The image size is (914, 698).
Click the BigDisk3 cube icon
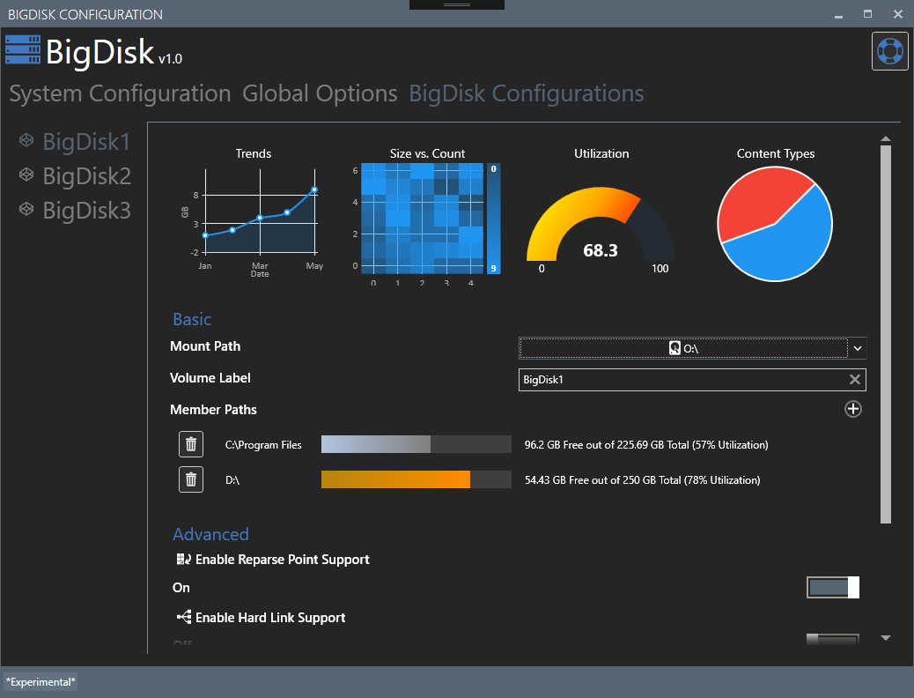pos(27,210)
